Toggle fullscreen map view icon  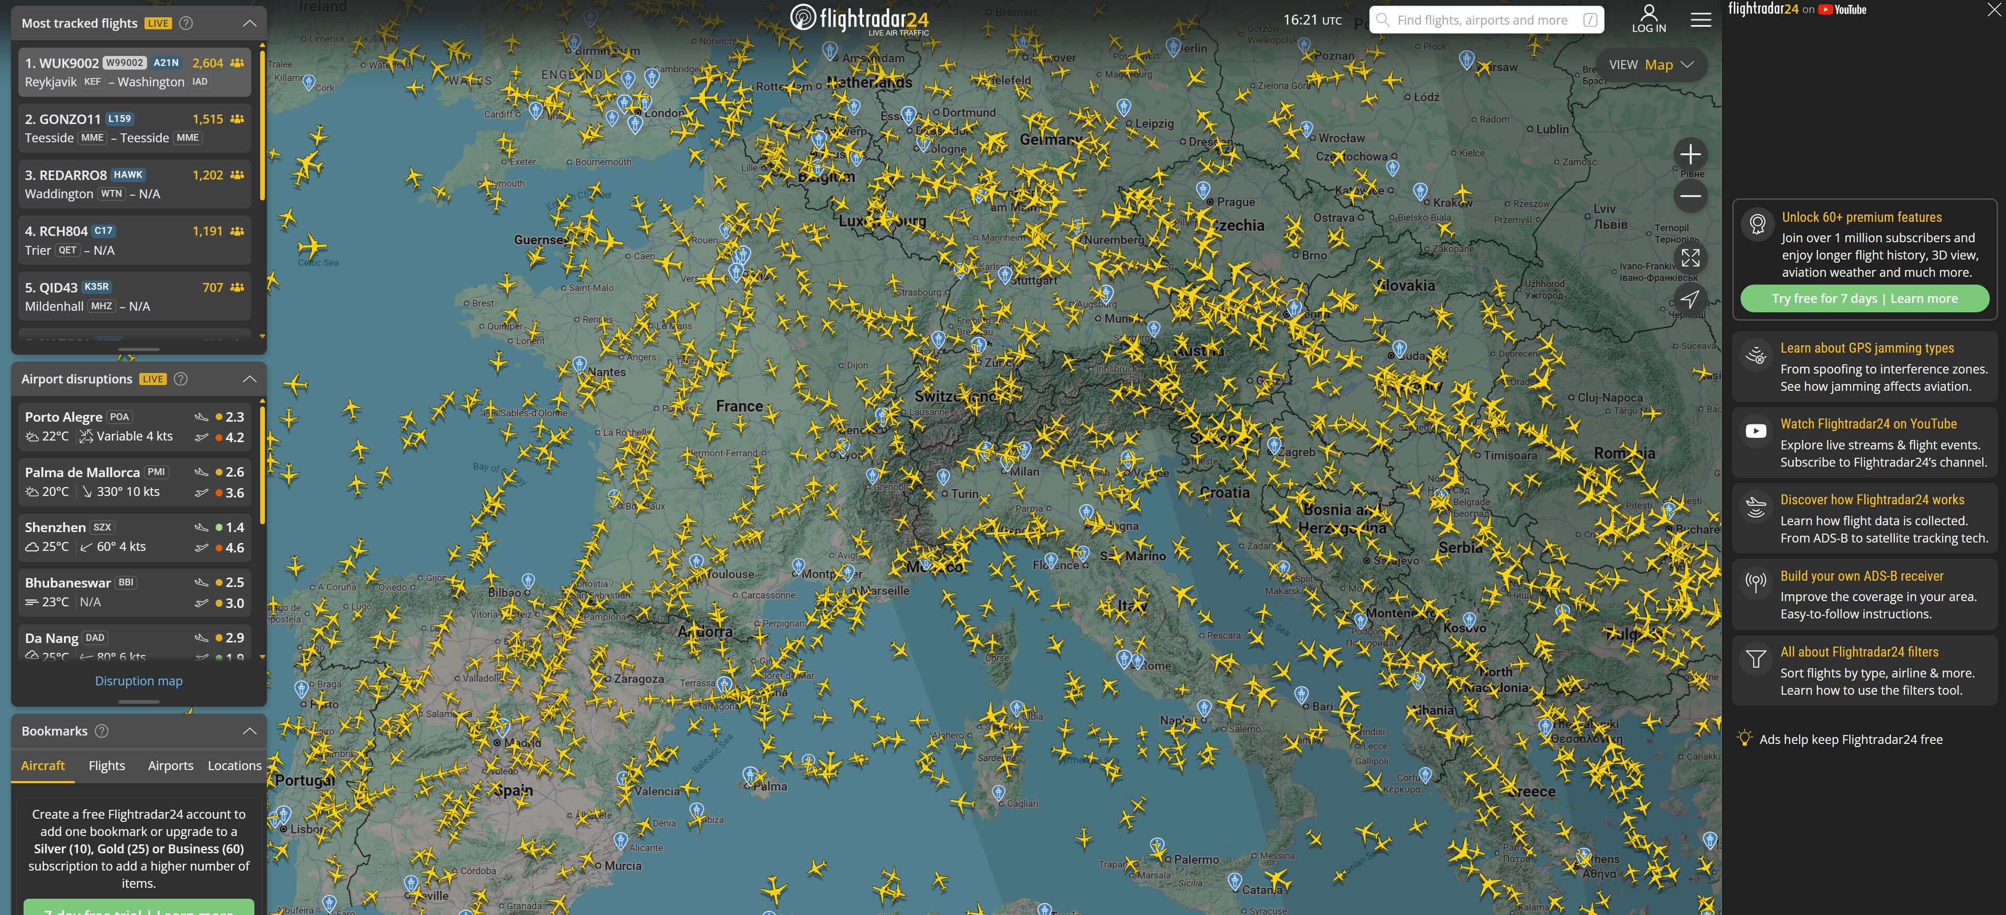click(x=1690, y=257)
